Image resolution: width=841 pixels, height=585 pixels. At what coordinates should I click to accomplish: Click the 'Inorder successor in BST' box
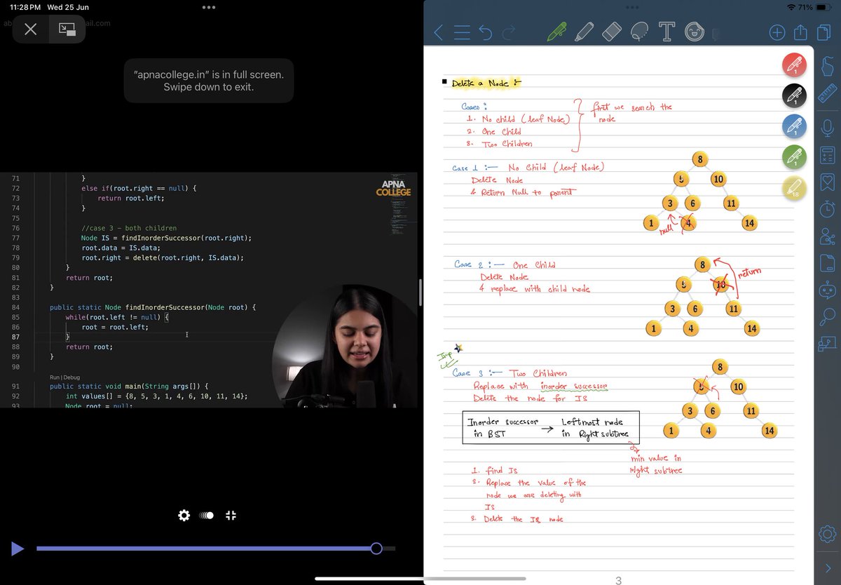coord(552,428)
